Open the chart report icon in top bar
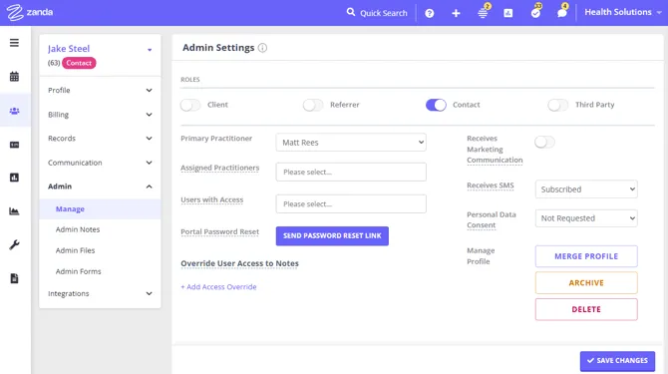This screenshot has height=374, width=668. (508, 13)
